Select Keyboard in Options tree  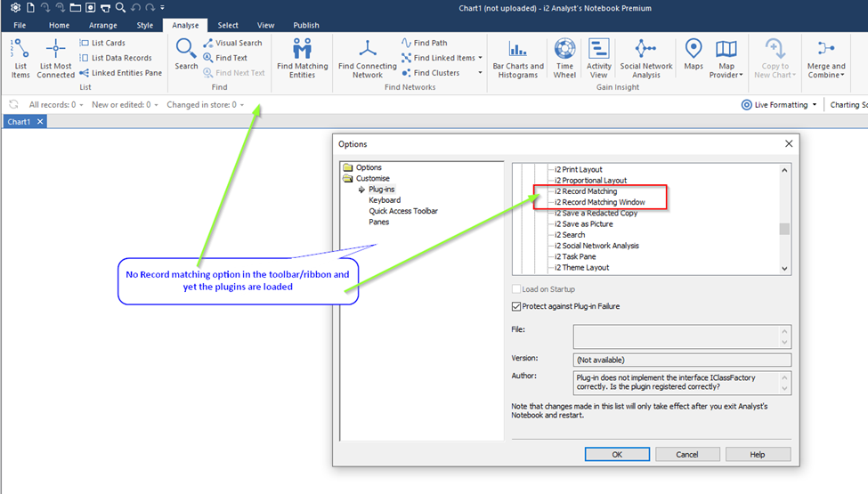pos(385,200)
